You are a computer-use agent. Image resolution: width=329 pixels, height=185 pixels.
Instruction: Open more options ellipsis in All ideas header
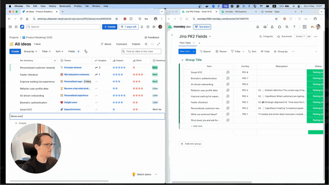[x=152, y=44]
